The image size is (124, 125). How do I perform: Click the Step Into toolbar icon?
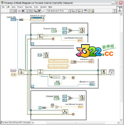36,11
